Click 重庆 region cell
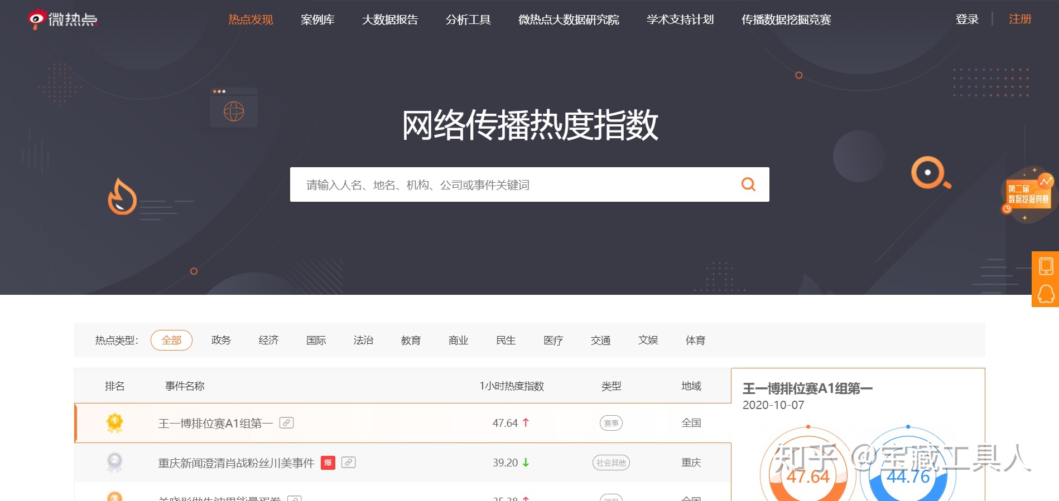This screenshot has height=501, width=1059. pos(691,463)
